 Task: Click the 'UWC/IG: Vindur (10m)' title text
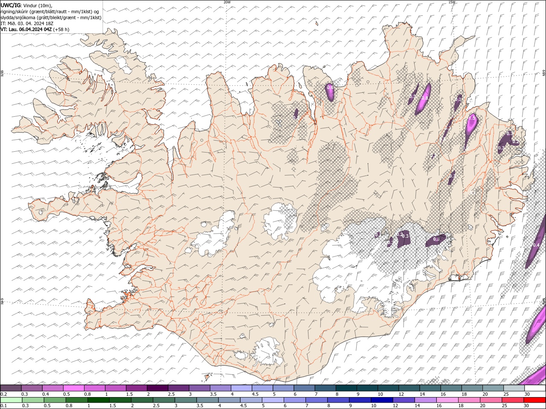click(x=26, y=5)
